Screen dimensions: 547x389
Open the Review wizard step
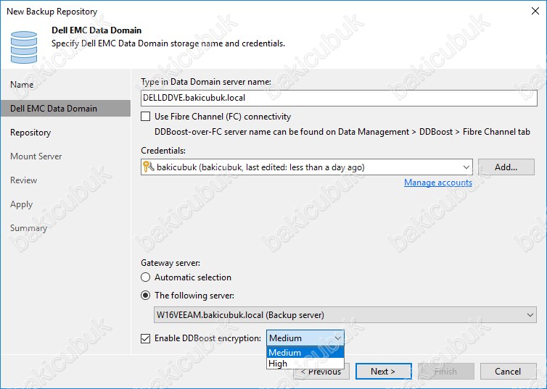[x=24, y=180]
